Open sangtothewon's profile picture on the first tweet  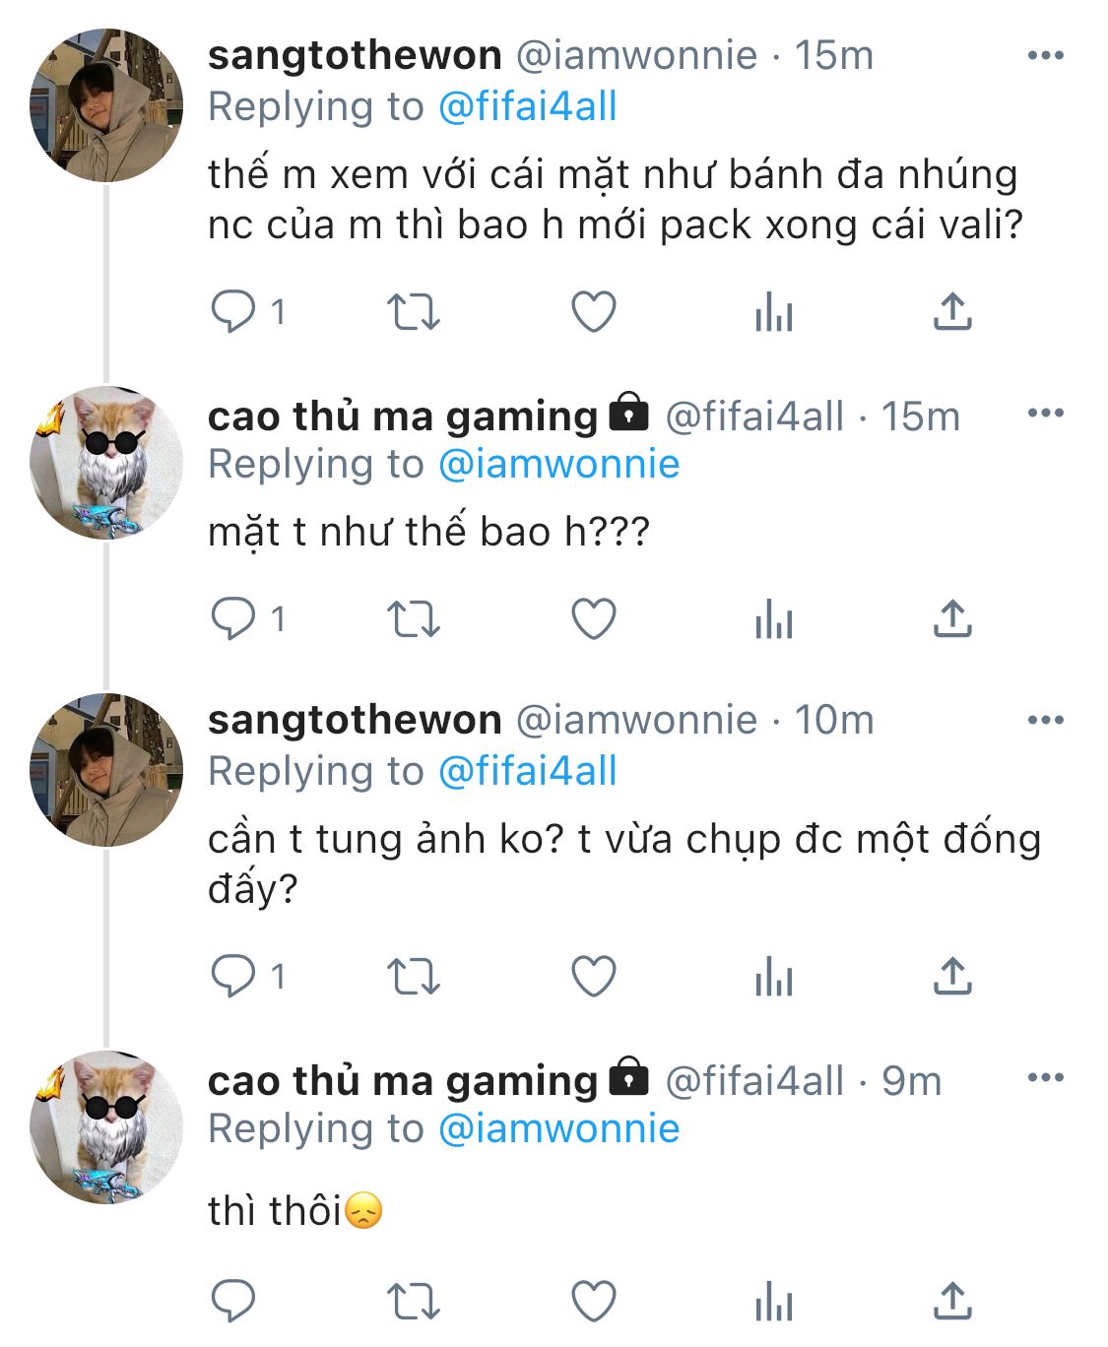(106, 105)
